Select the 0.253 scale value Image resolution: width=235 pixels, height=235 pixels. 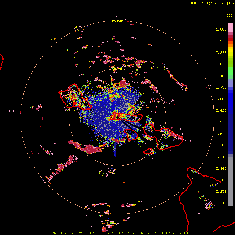[221, 192]
